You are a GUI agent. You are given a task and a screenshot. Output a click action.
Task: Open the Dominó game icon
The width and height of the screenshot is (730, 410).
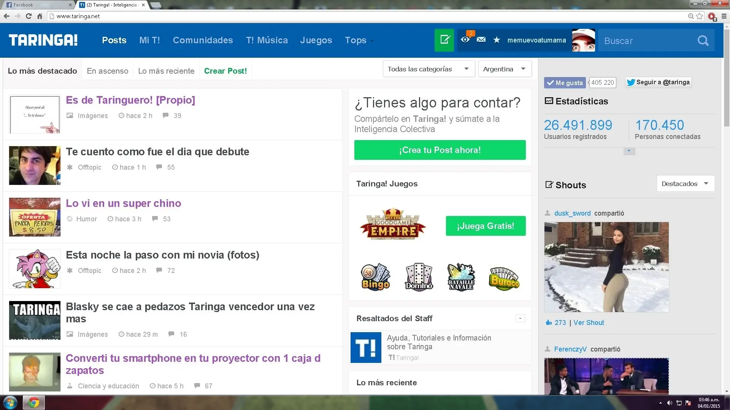point(419,277)
